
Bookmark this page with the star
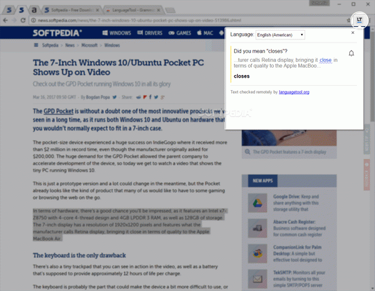(x=349, y=21)
